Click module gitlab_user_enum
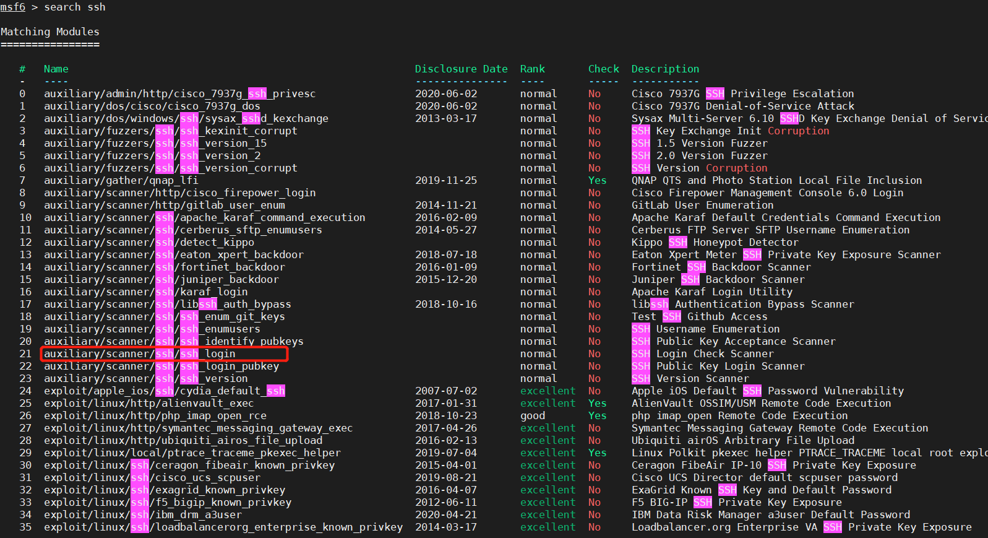988x538 pixels. [x=165, y=205]
